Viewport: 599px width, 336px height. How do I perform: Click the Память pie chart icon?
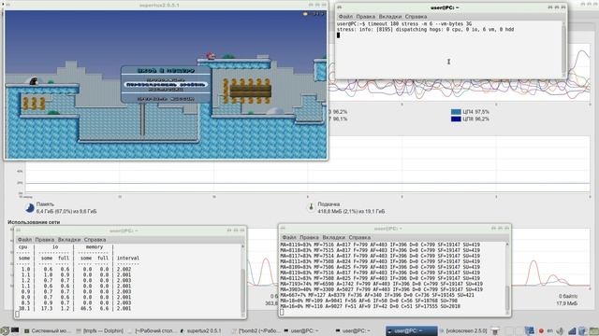tap(30, 207)
